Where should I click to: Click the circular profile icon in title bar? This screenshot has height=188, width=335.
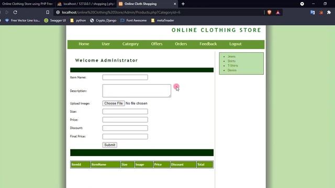(x=302, y=4)
